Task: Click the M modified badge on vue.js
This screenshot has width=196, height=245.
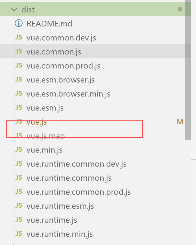Action: [x=180, y=122]
